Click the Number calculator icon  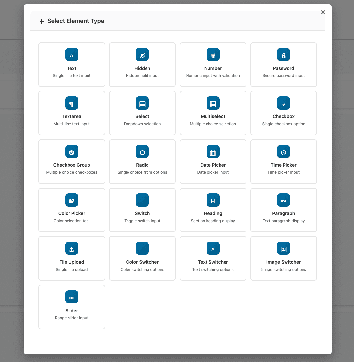pos(213,55)
